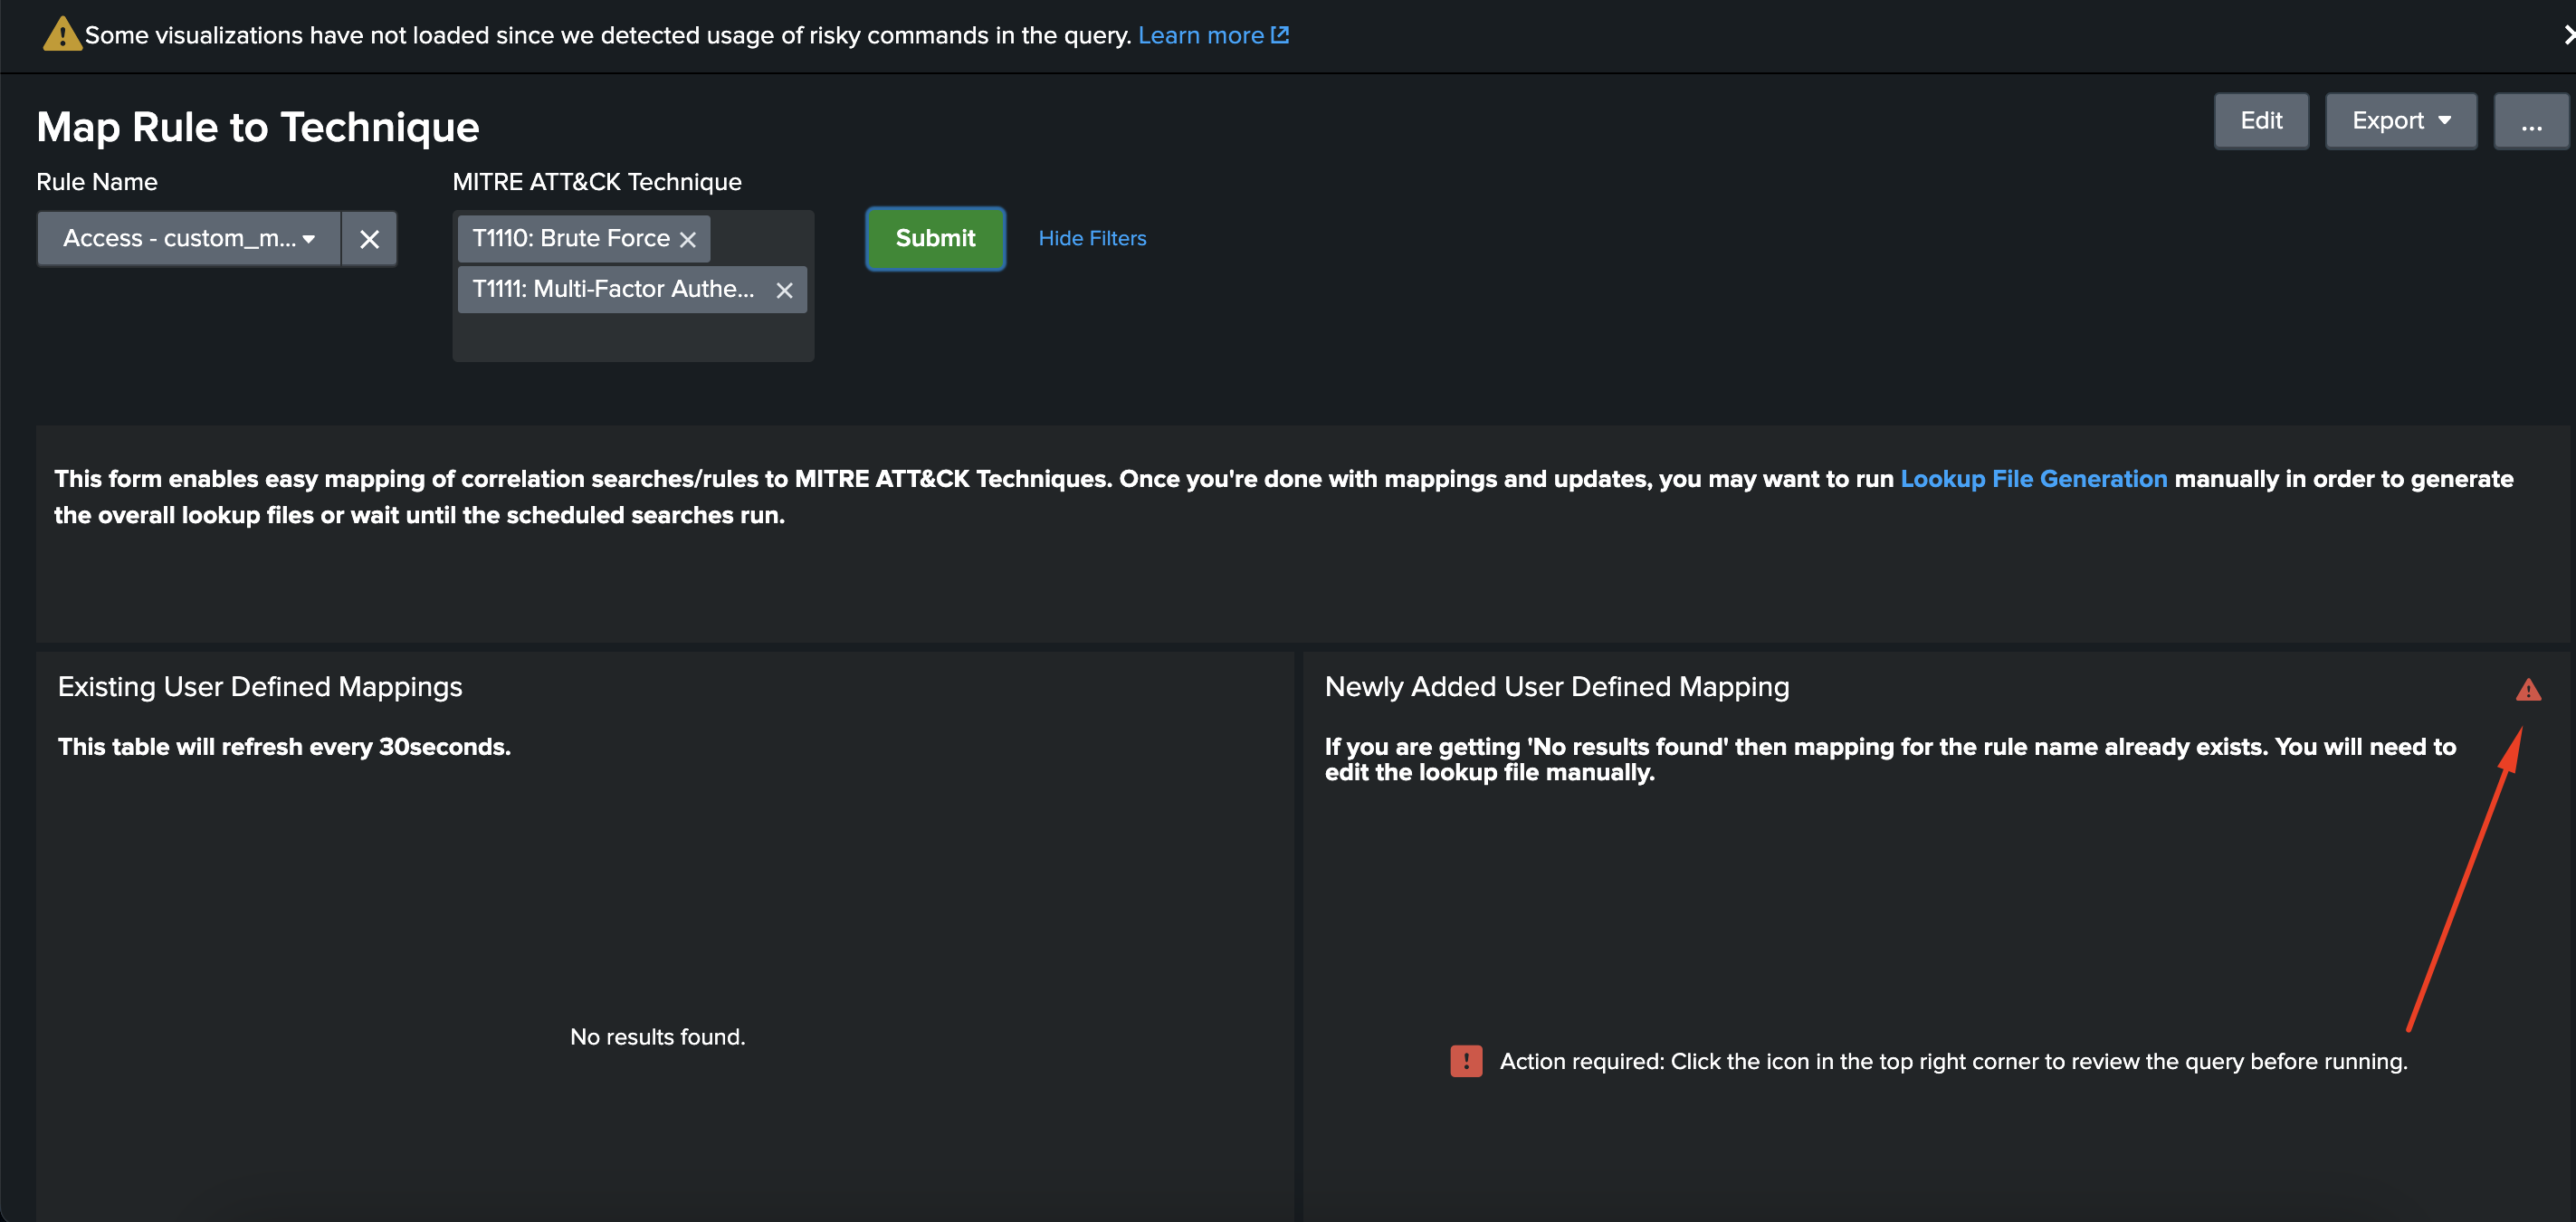Screen dimensions: 2576x1222
Task: Open the Export dropdown menu
Action: tap(2400, 121)
